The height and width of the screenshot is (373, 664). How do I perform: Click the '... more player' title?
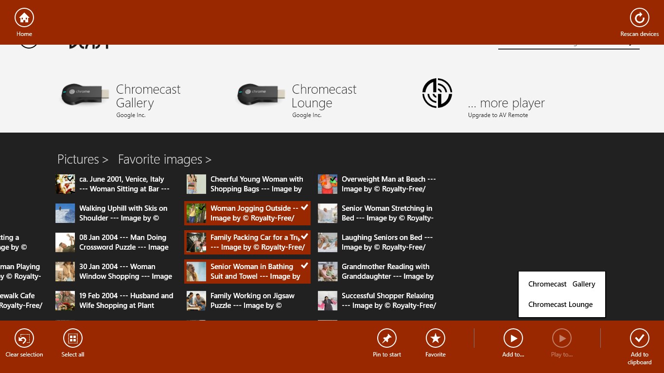pyautogui.click(x=507, y=103)
